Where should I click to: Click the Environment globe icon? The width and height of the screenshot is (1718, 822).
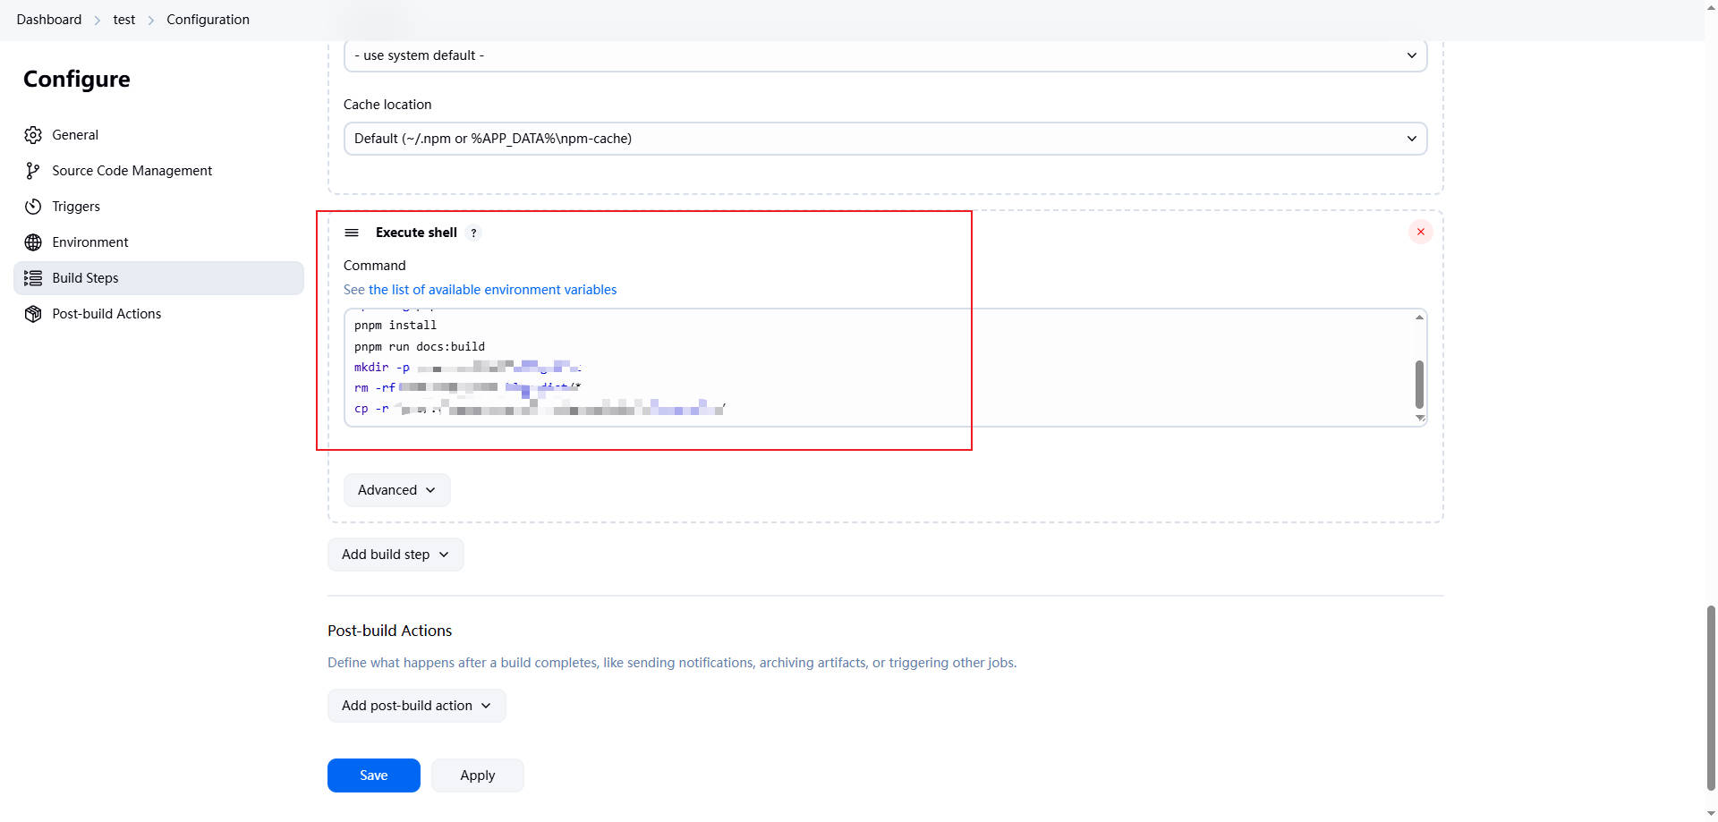point(33,242)
